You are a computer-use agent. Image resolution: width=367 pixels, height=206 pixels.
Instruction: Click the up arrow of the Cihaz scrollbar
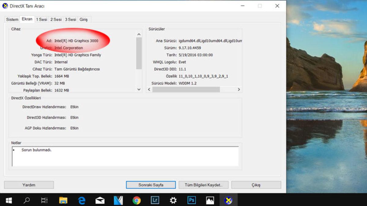point(139,34)
